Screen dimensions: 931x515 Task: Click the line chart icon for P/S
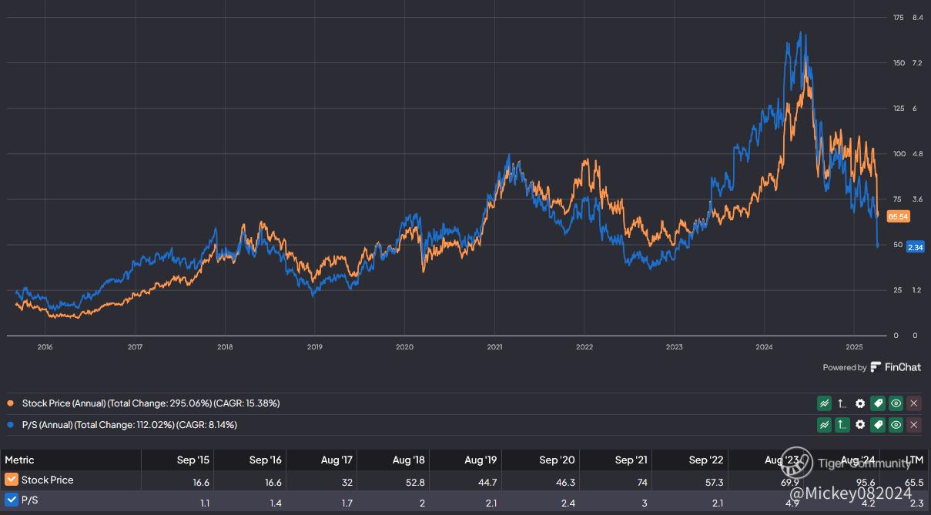click(x=824, y=424)
